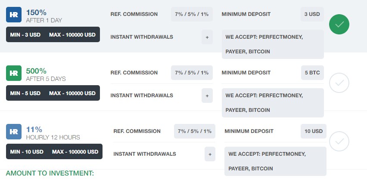Click the 3 USD minimum deposit badge
Viewport: 367px width, 185px height.
click(312, 14)
